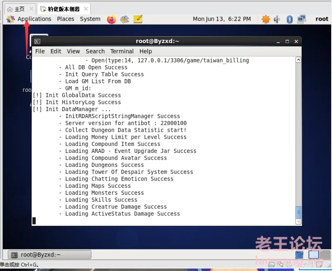Open the volume speaker icon

276,19
